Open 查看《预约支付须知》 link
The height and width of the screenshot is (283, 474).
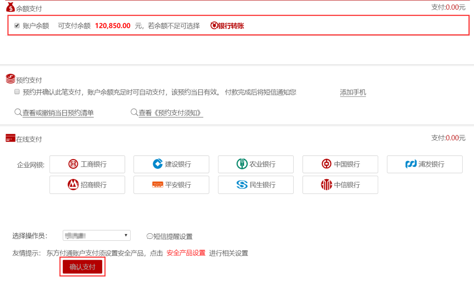click(x=171, y=113)
